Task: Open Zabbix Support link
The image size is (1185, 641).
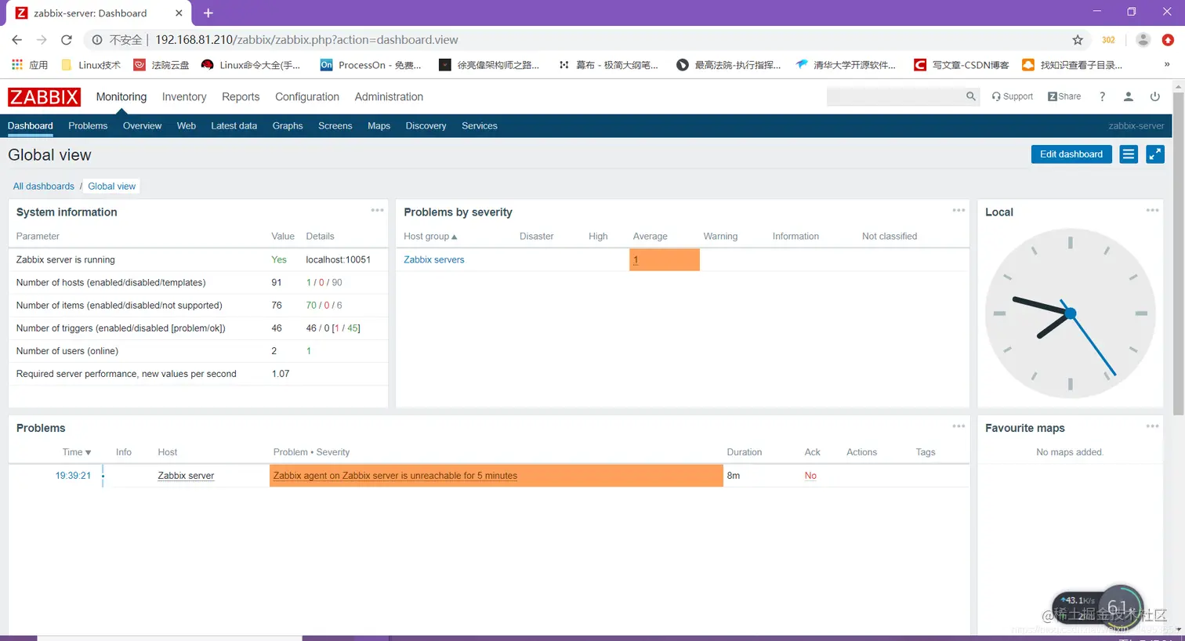Action: tap(1012, 96)
